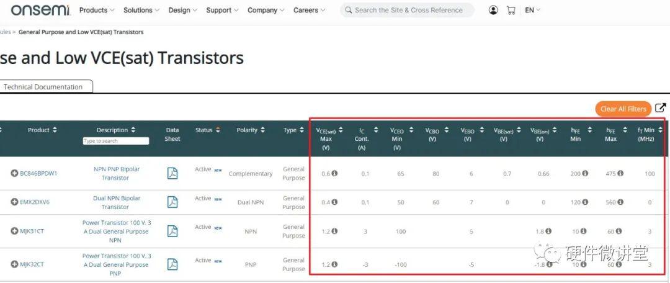Click info icon next to 0.6 VCE(sat) value
Image resolution: width=670 pixels, height=283 pixels.
(334, 174)
